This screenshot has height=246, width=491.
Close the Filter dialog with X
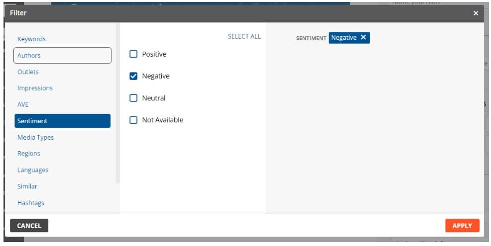(x=476, y=13)
